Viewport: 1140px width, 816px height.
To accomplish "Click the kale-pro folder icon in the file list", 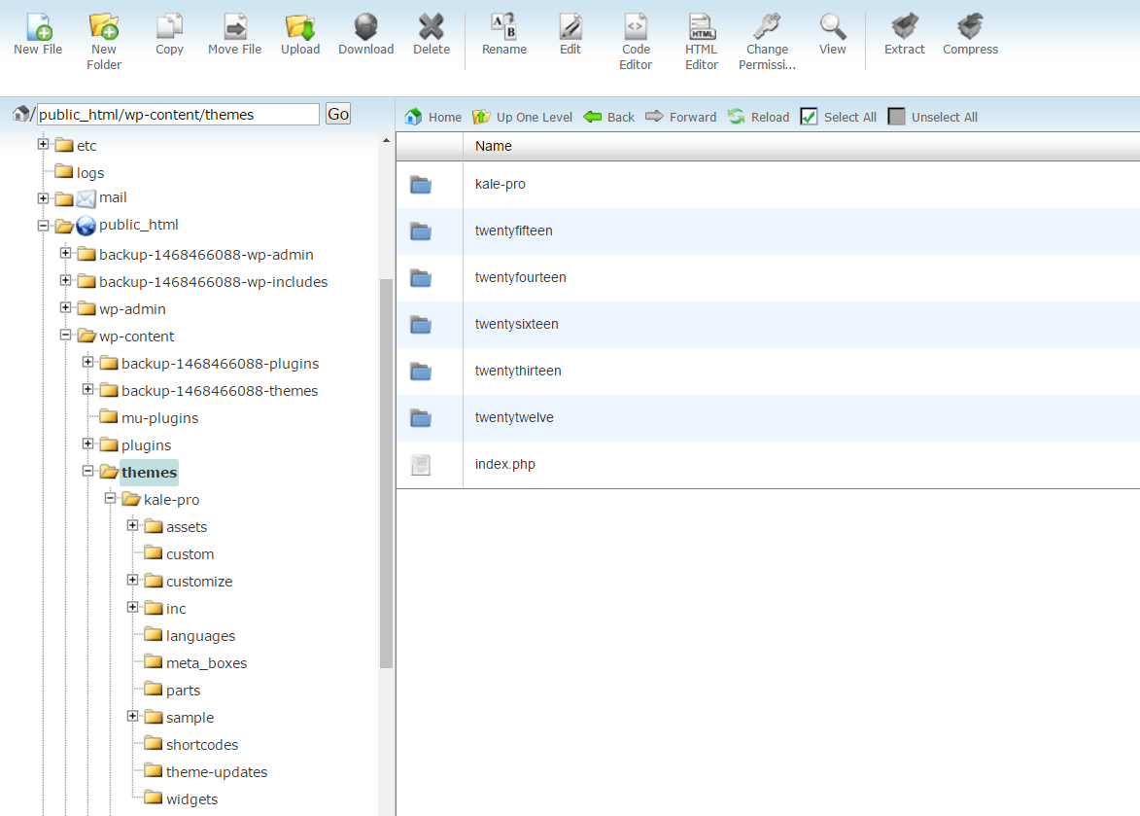I will [420, 185].
